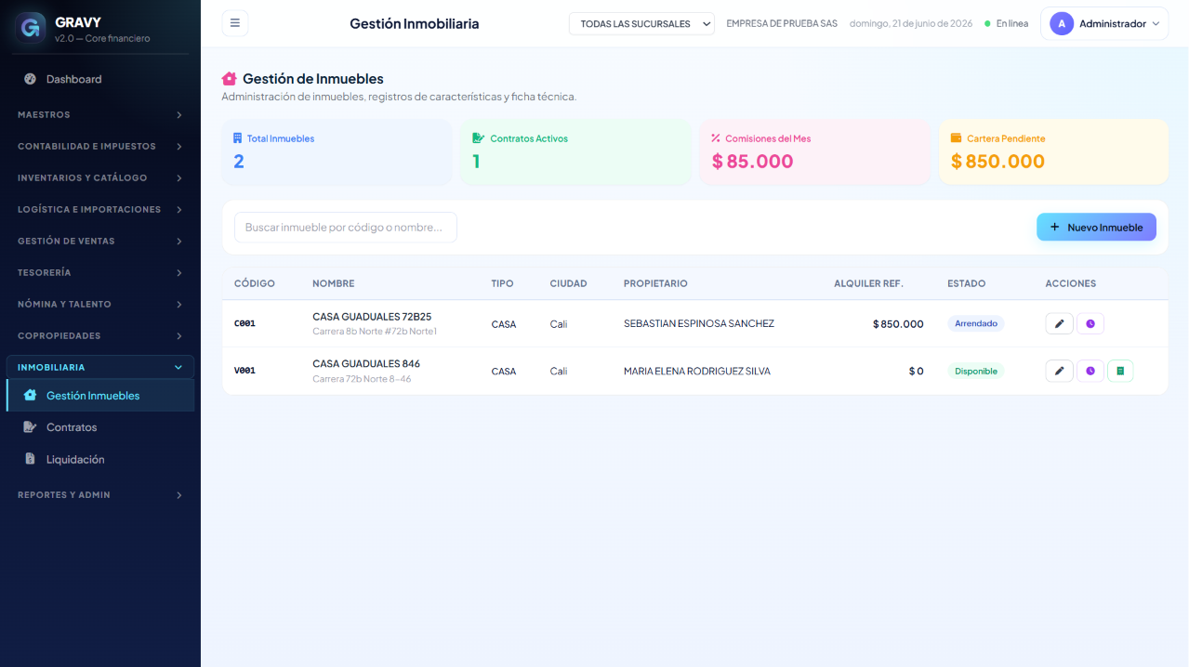Image resolution: width=1189 pixels, height=667 pixels.
Task: Click the Comisiones del Mes $ 85.000 value
Action: coord(753,162)
